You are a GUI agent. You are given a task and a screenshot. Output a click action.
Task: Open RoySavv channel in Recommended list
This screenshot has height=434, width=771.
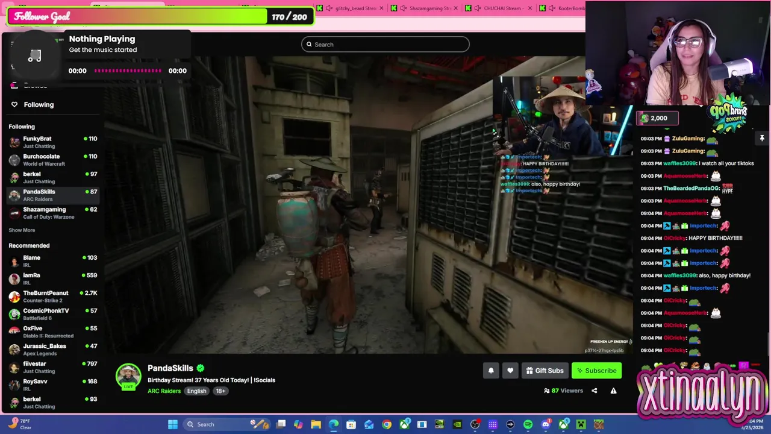(53, 385)
